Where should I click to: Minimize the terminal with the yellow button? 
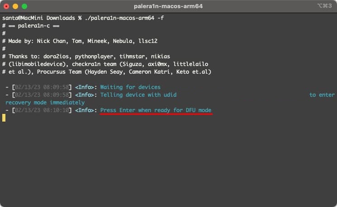(15, 6)
